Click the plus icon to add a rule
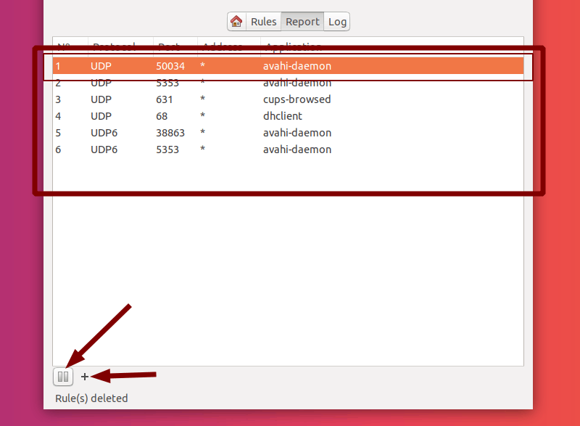This screenshot has height=426, width=580. coord(85,377)
